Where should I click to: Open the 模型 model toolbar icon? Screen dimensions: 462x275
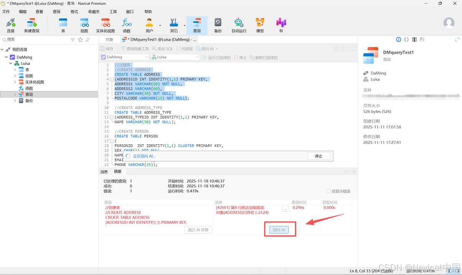pos(260,25)
